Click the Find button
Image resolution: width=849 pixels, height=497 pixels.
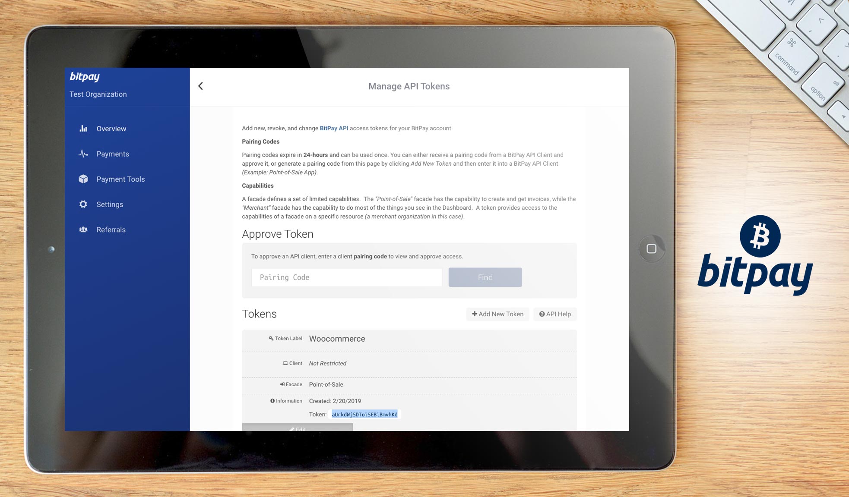pyautogui.click(x=485, y=277)
